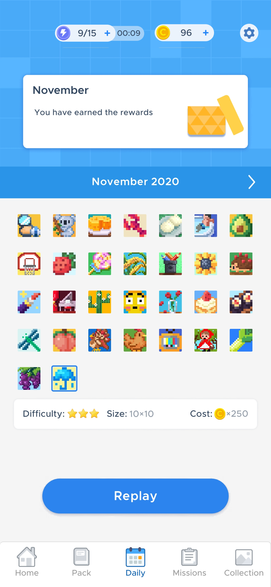The width and height of the screenshot is (271, 587).
Task: Open the Collection tab
Action: click(x=244, y=562)
